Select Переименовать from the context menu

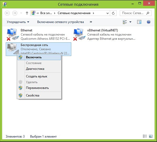[x=39, y=88]
